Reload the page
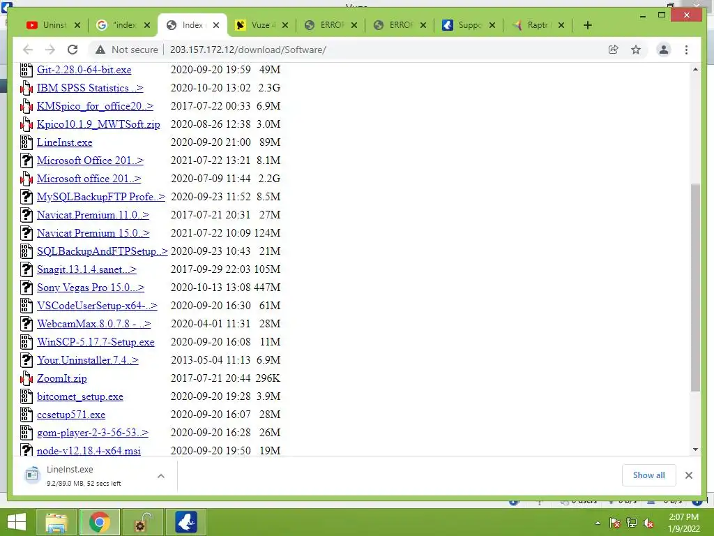Image resolution: width=714 pixels, height=536 pixels. point(73,50)
